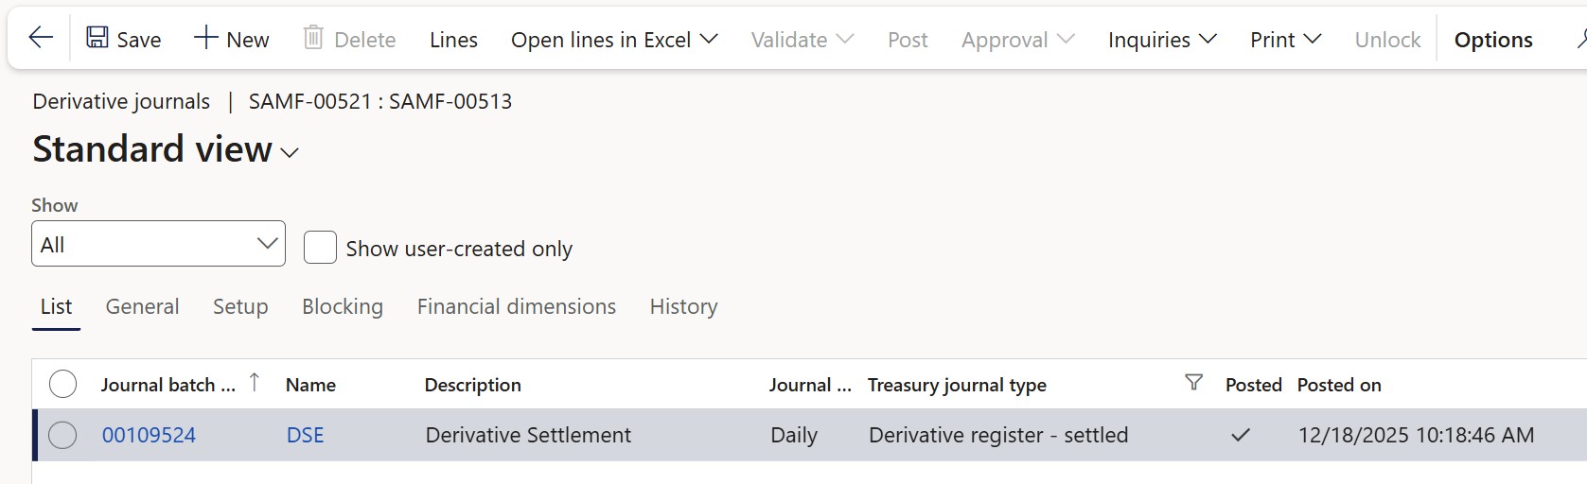
Task: Click the Description cell Derivative Settlement
Action: pos(528,436)
